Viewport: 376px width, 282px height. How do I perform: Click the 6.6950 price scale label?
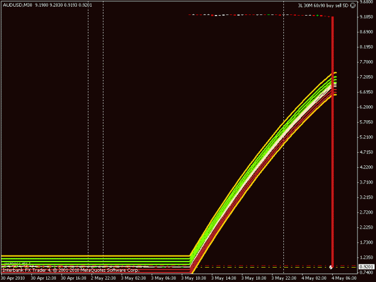coord(366,92)
